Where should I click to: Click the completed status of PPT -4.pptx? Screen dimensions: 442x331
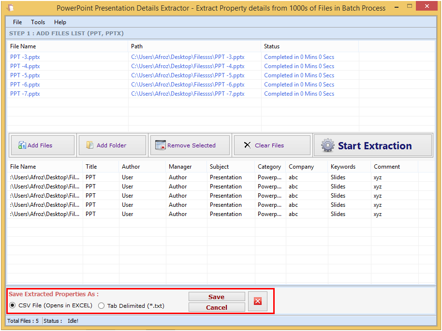(x=299, y=66)
